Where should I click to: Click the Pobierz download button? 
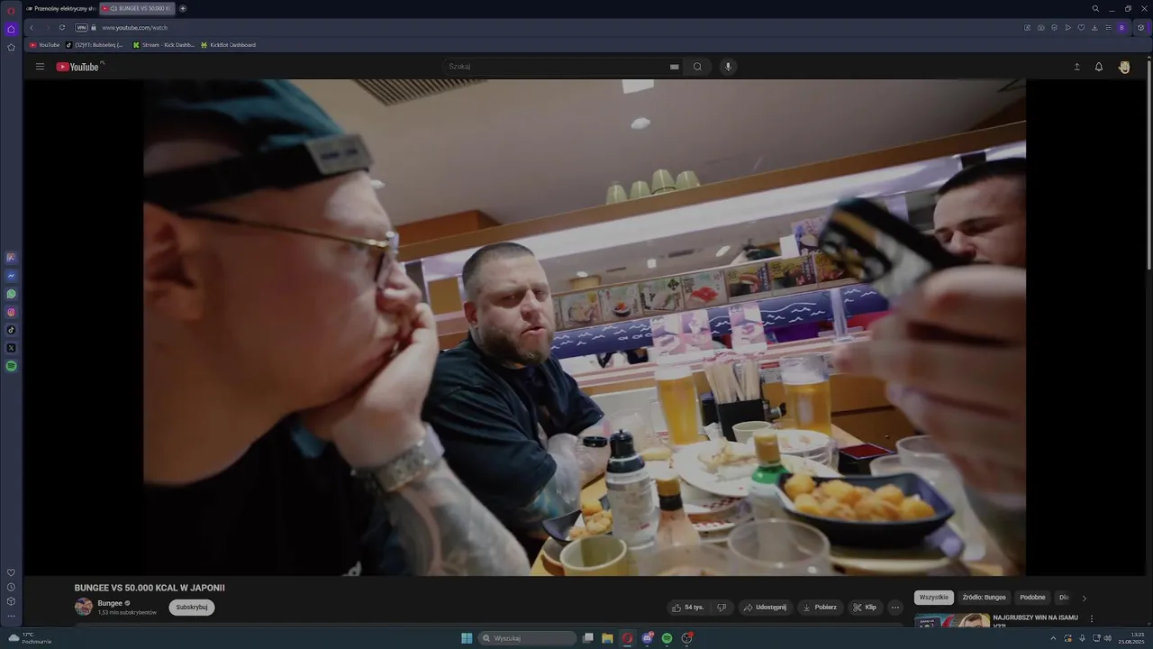[820, 608]
